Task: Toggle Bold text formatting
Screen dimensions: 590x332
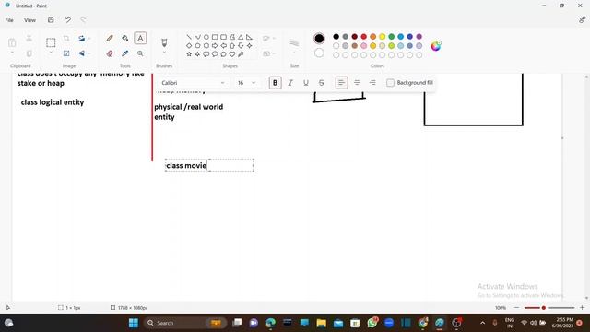Action: point(275,83)
